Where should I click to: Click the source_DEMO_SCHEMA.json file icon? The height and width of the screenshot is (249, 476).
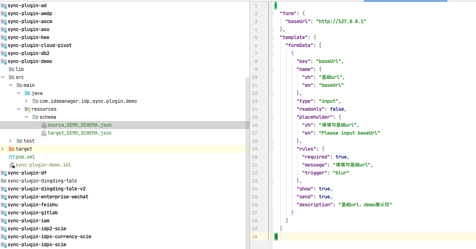(44, 125)
